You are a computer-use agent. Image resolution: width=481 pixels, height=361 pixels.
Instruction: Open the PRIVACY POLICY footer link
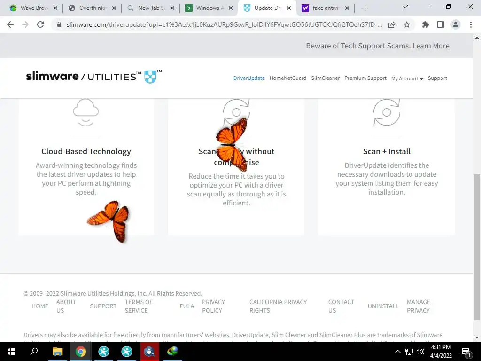214,306
